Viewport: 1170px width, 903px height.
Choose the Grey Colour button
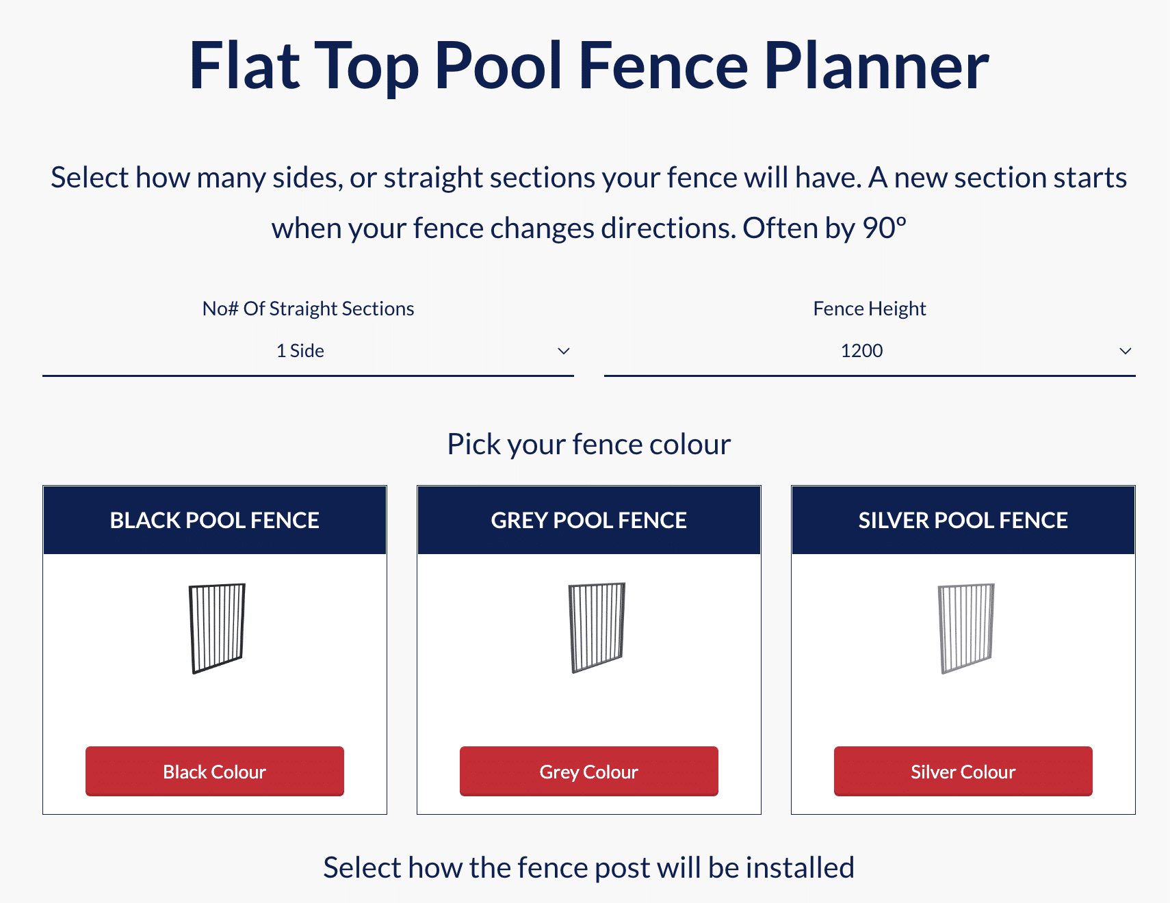coord(589,771)
